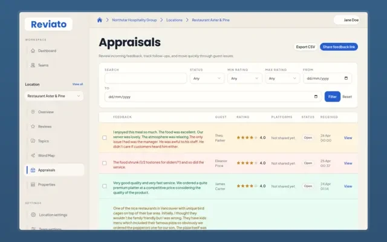The width and height of the screenshot is (387, 242).
Task: Click the Platforms column header
Action: [282, 117]
